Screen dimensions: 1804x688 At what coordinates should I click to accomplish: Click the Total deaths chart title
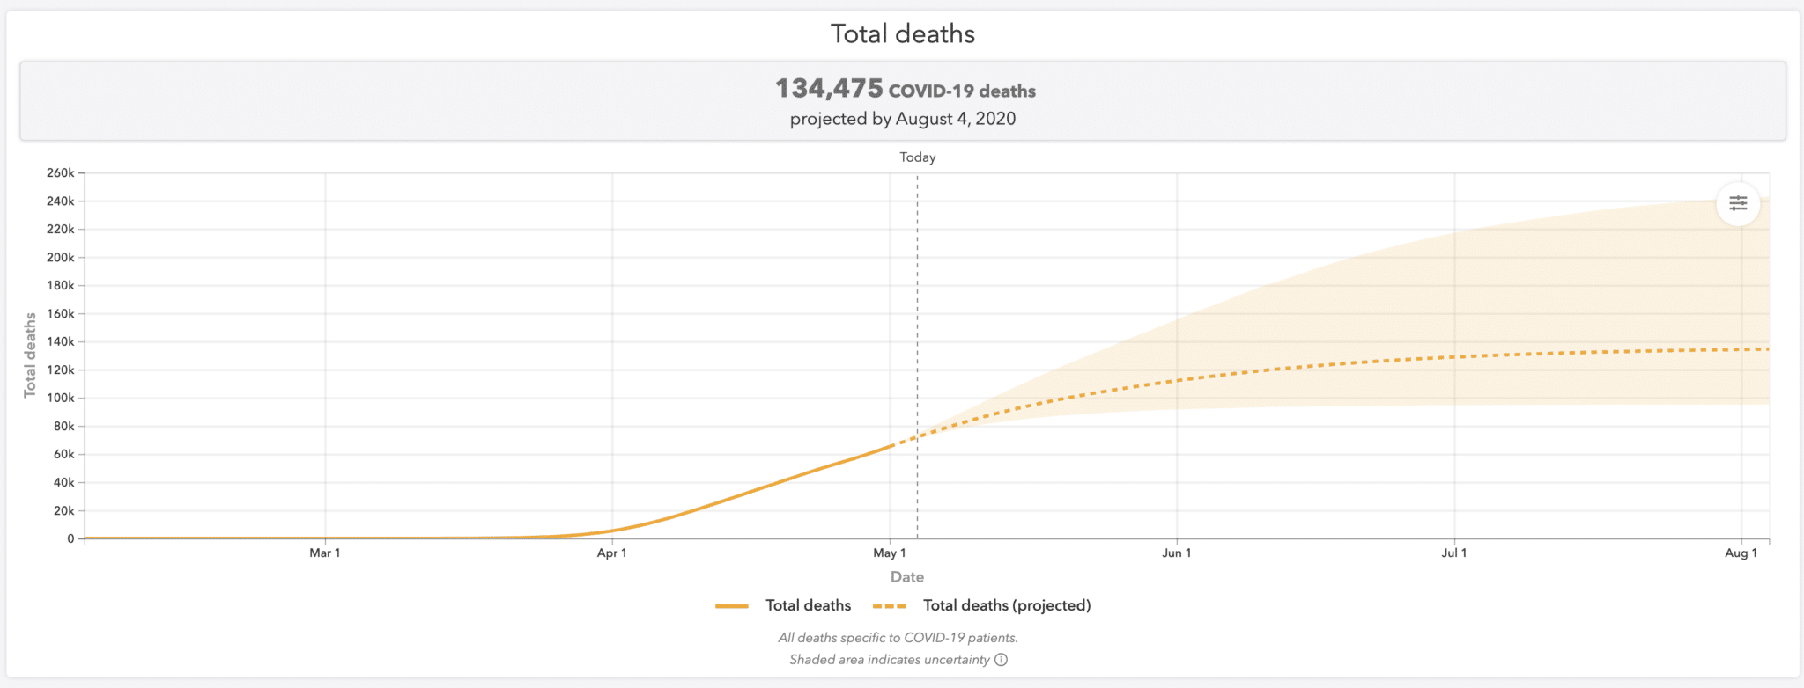[x=903, y=34]
